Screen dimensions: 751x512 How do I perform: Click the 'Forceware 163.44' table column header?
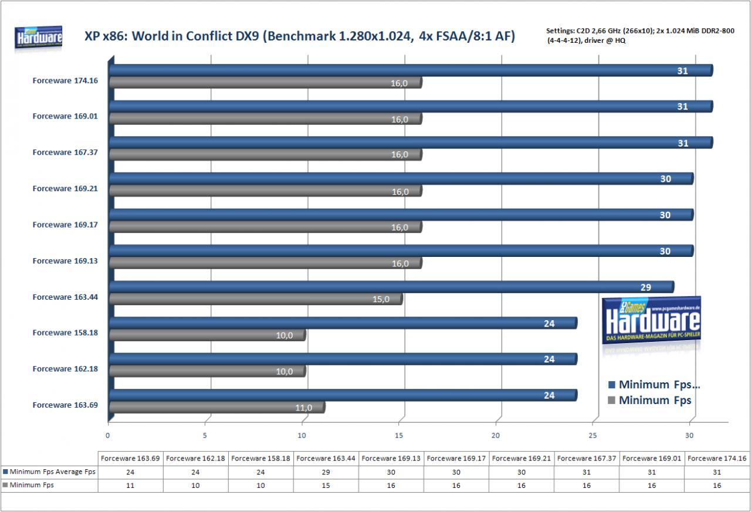click(x=326, y=458)
